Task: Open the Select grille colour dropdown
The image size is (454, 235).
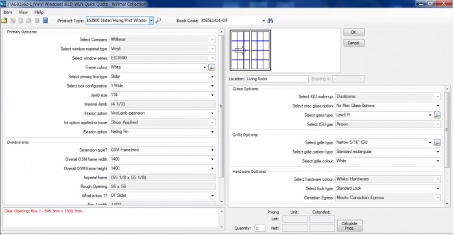Action: (x=438, y=161)
